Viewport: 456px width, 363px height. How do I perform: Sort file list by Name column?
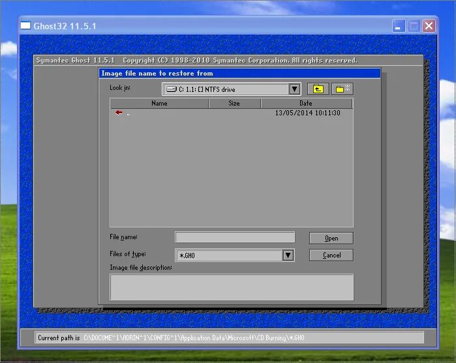coord(159,104)
